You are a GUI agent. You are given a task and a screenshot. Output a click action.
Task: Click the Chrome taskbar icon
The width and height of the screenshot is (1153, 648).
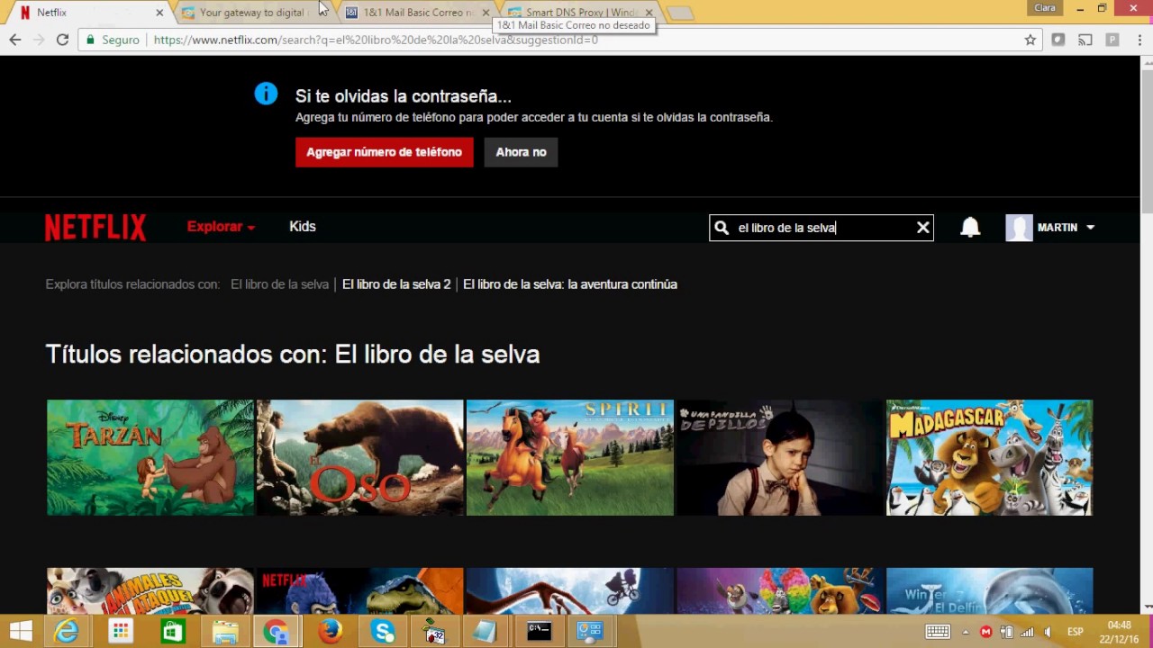pyautogui.click(x=277, y=632)
